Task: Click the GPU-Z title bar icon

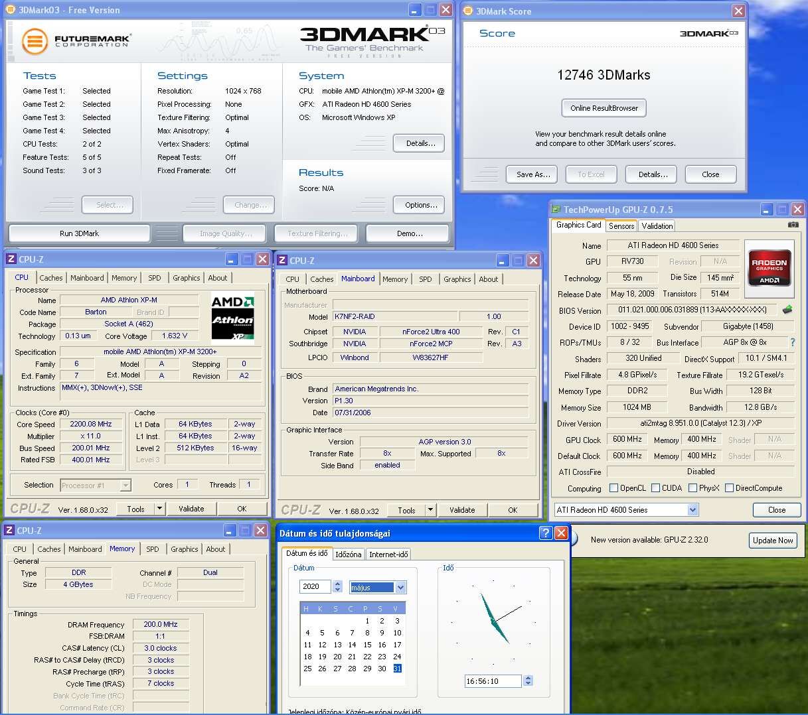Action: coord(556,210)
